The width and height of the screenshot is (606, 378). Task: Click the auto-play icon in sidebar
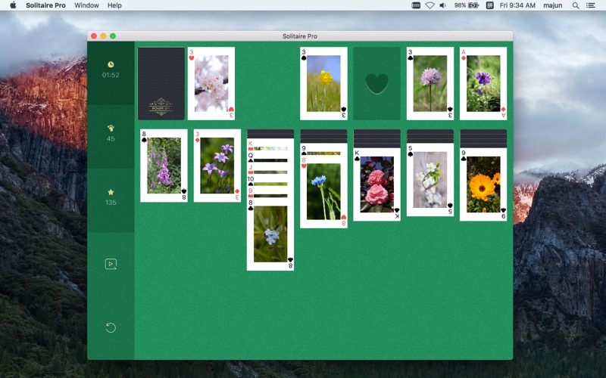click(111, 264)
